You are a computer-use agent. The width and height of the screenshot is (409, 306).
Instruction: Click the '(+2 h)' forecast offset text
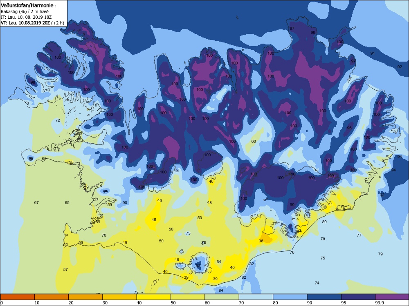point(58,23)
